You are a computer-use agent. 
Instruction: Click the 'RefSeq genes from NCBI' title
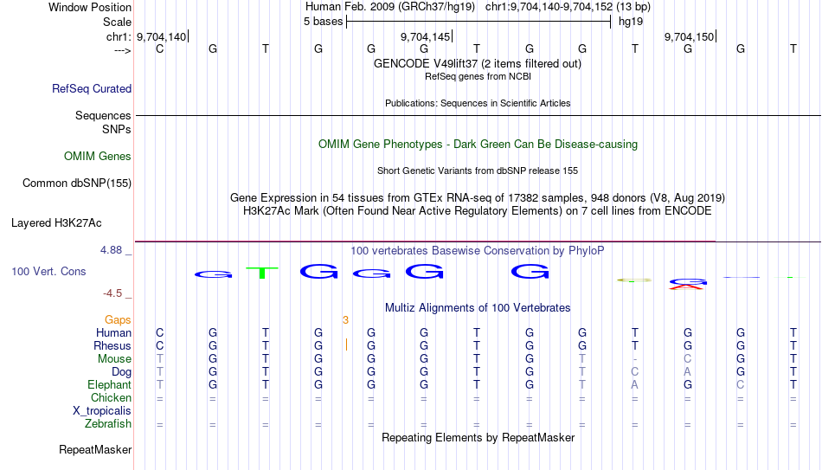coord(478,76)
